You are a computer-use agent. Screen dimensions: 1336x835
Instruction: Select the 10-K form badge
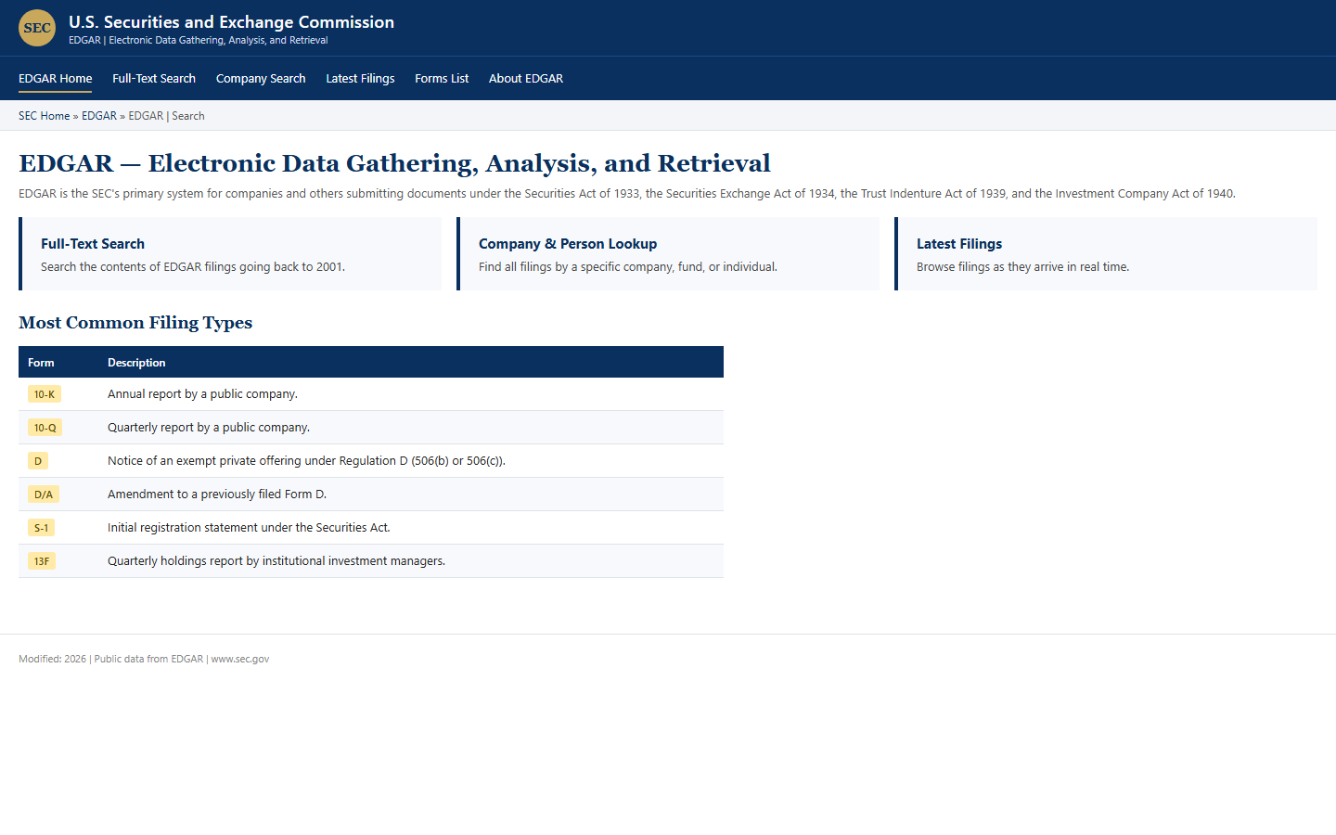click(45, 394)
